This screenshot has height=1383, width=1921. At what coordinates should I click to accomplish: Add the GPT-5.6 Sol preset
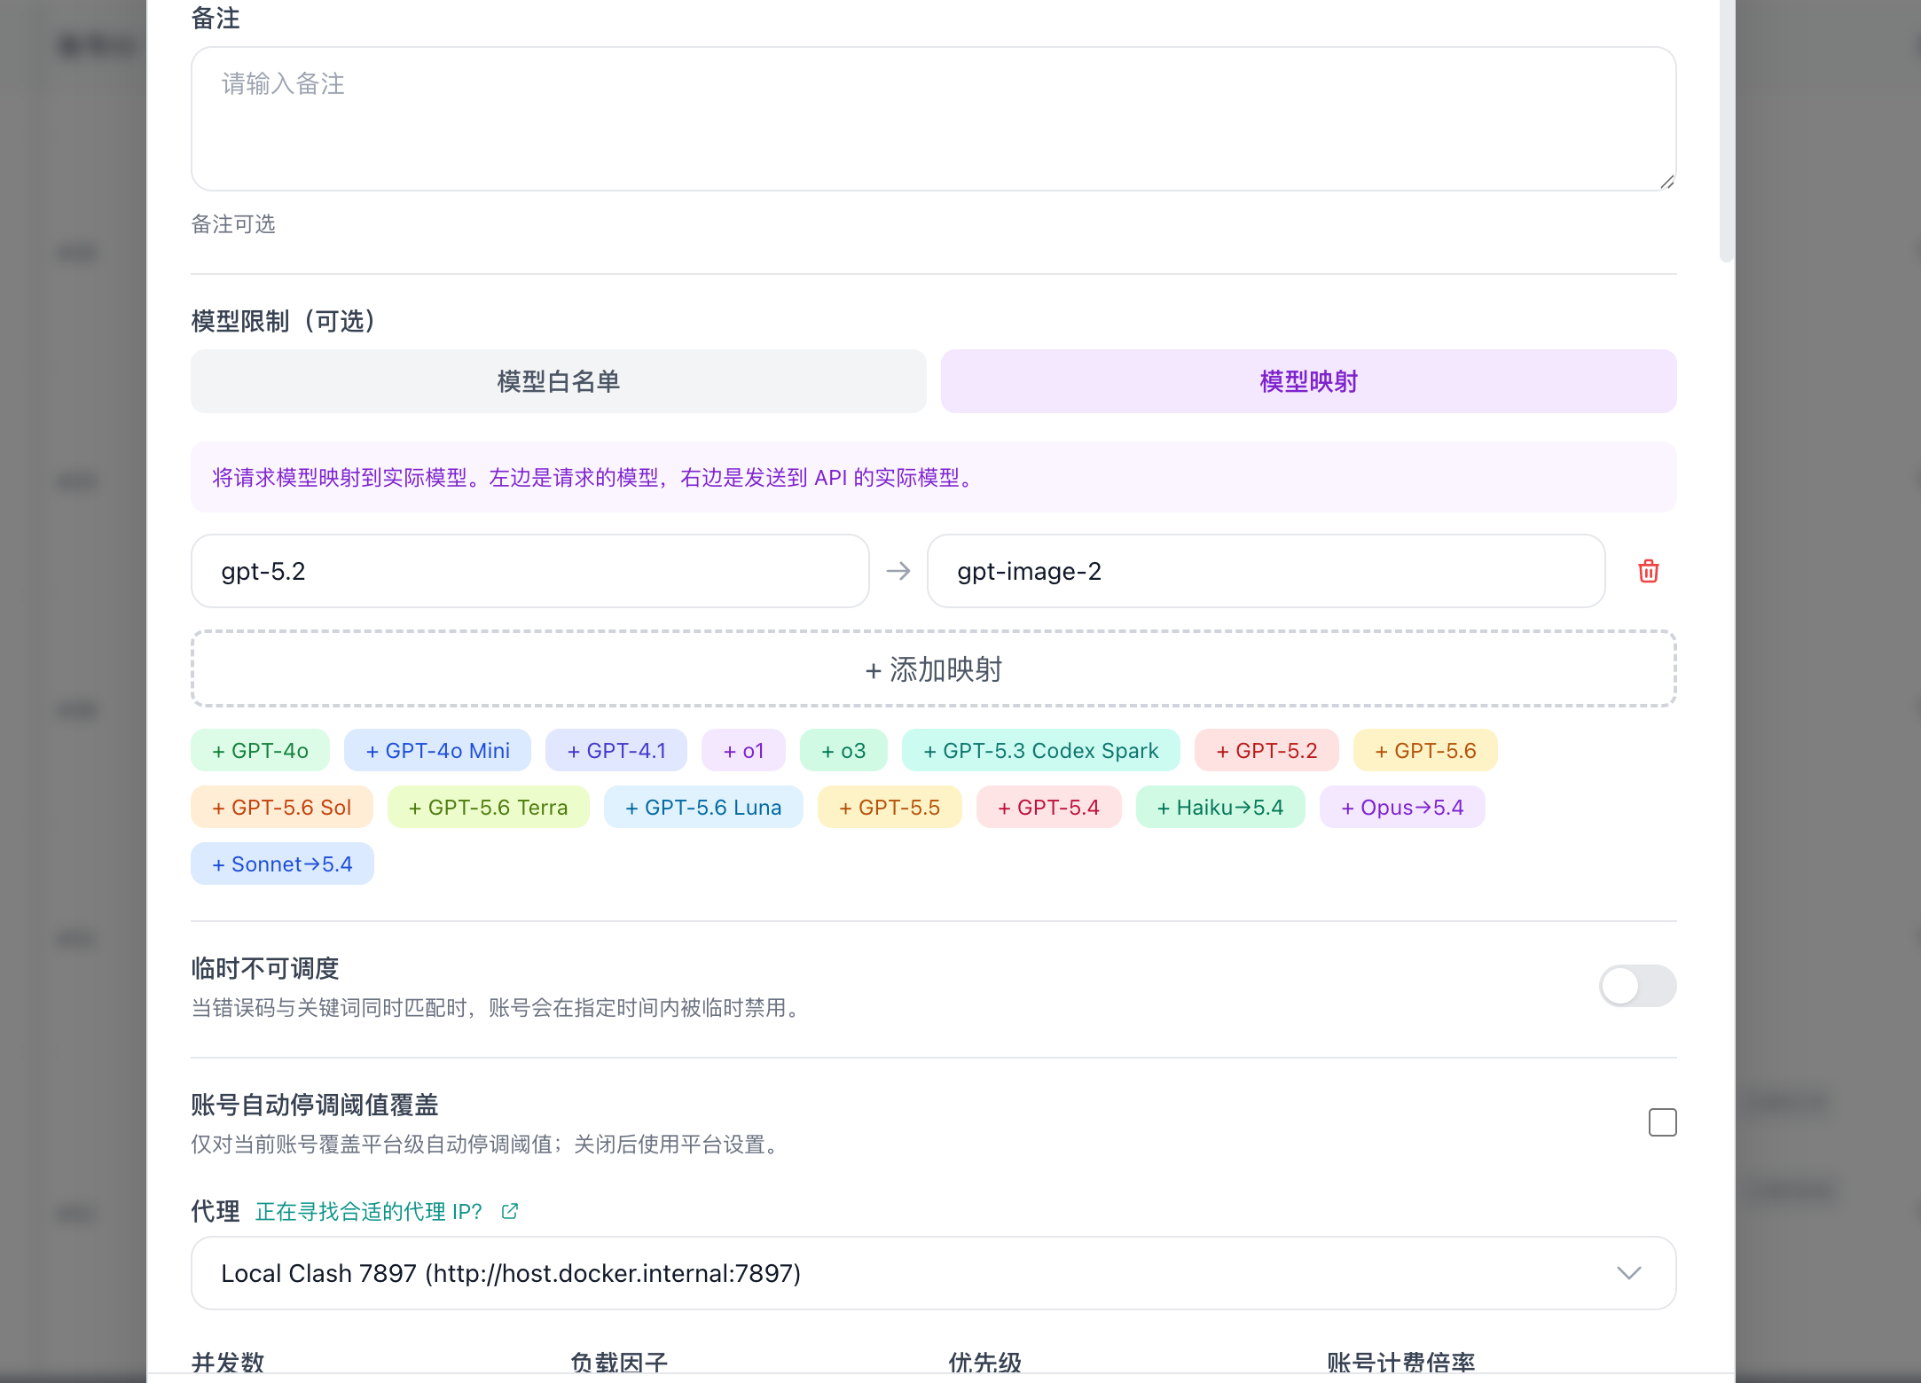(282, 807)
